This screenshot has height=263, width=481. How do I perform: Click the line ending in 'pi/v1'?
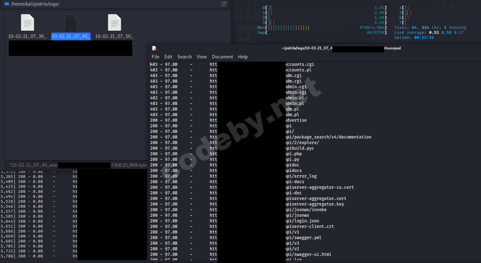(224, 232)
